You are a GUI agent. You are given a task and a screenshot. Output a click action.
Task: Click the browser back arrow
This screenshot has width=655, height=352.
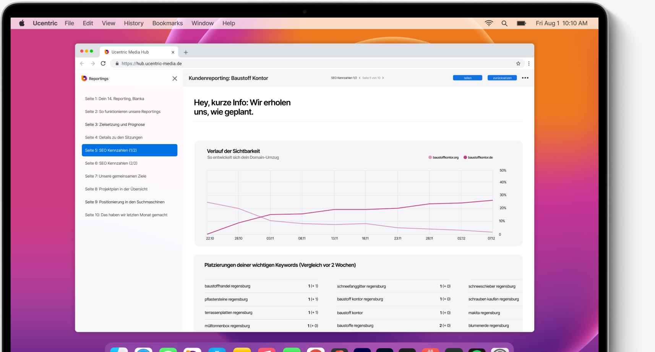[82, 63]
